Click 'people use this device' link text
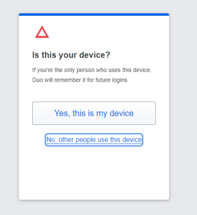Image resolution: width=197 pixels, height=215 pixels. click(x=108, y=140)
